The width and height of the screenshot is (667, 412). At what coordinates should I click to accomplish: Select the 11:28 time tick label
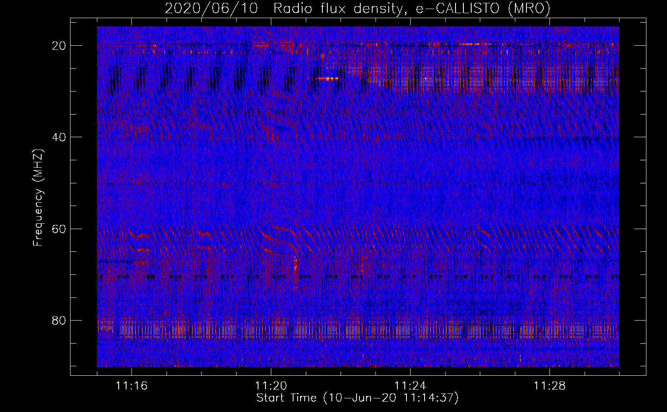point(550,386)
